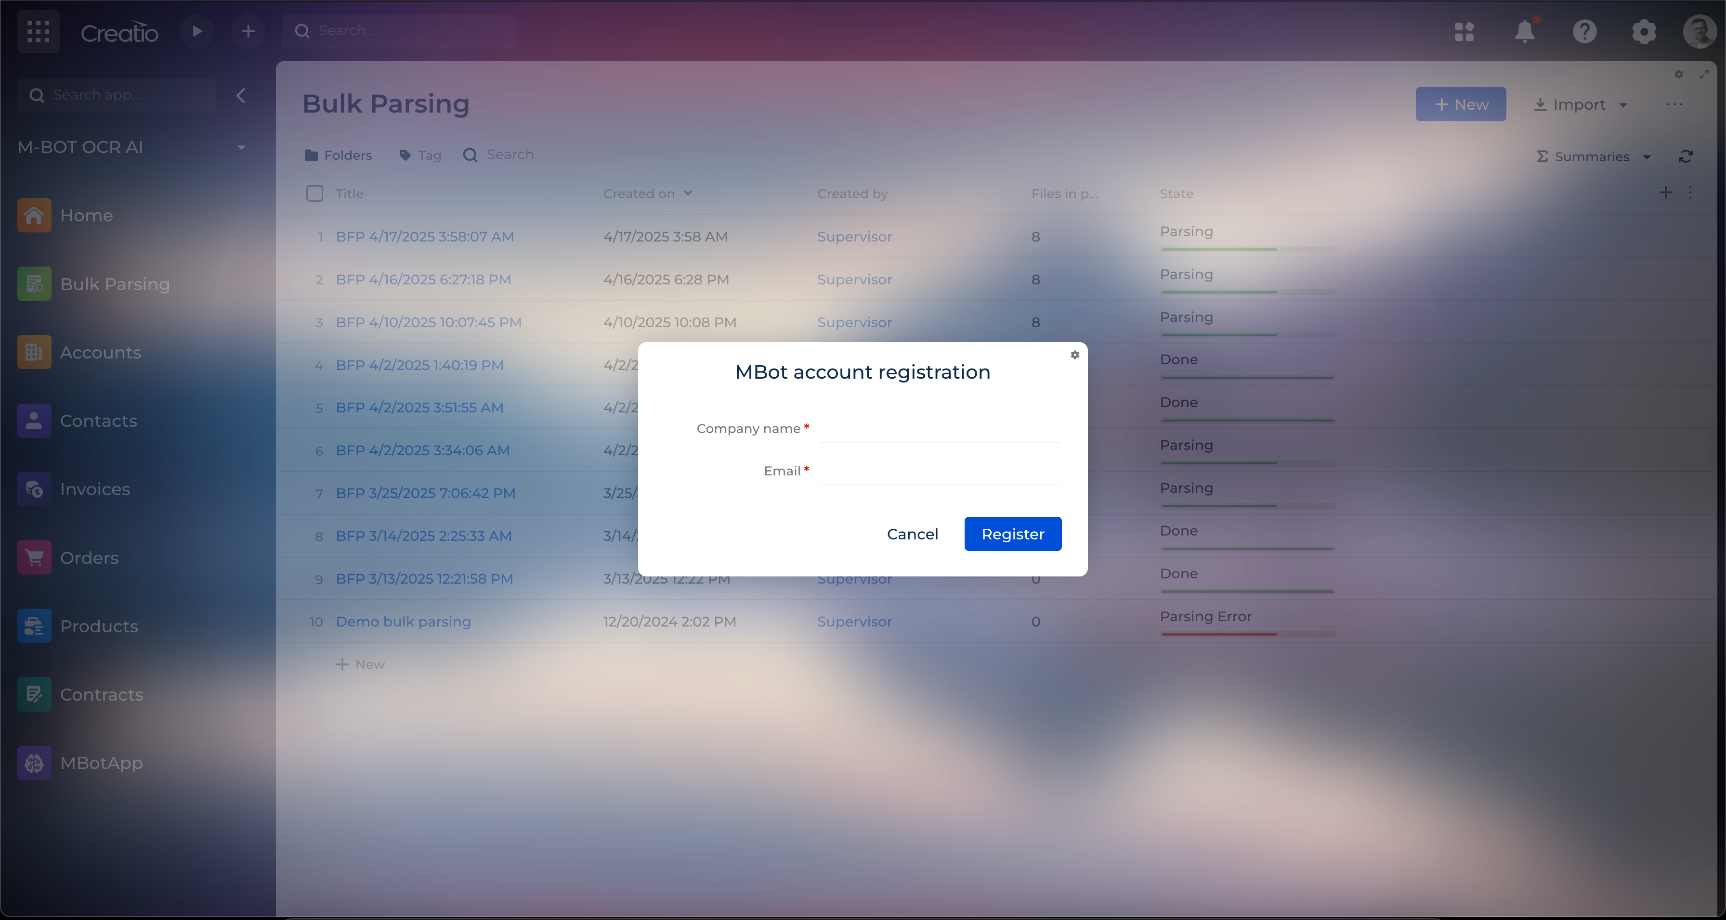Click Done progress bar of row 4
This screenshot has height=920, width=1726.
(x=1248, y=378)
